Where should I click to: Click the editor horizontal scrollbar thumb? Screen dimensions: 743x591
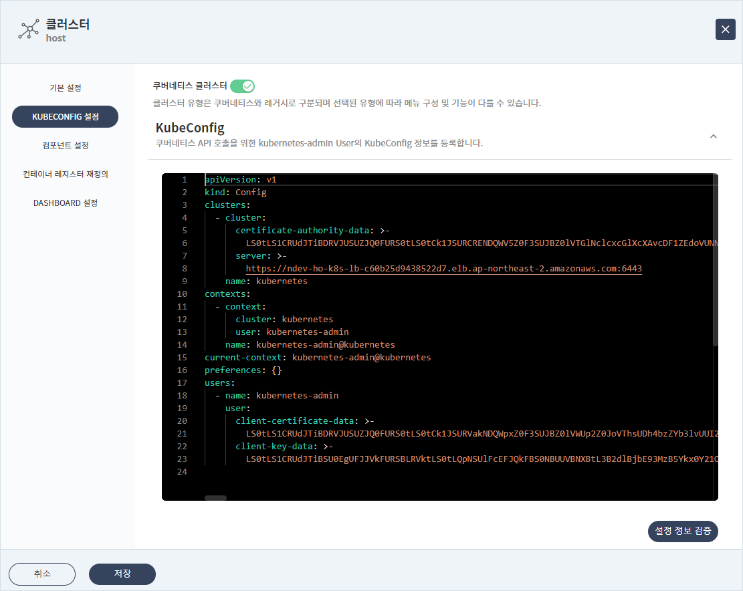(x=215, y=497)
